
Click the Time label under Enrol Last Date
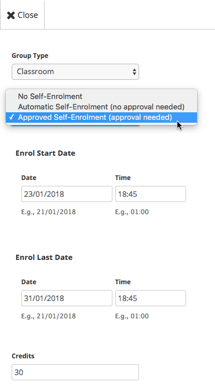click(x=123, y=282)
